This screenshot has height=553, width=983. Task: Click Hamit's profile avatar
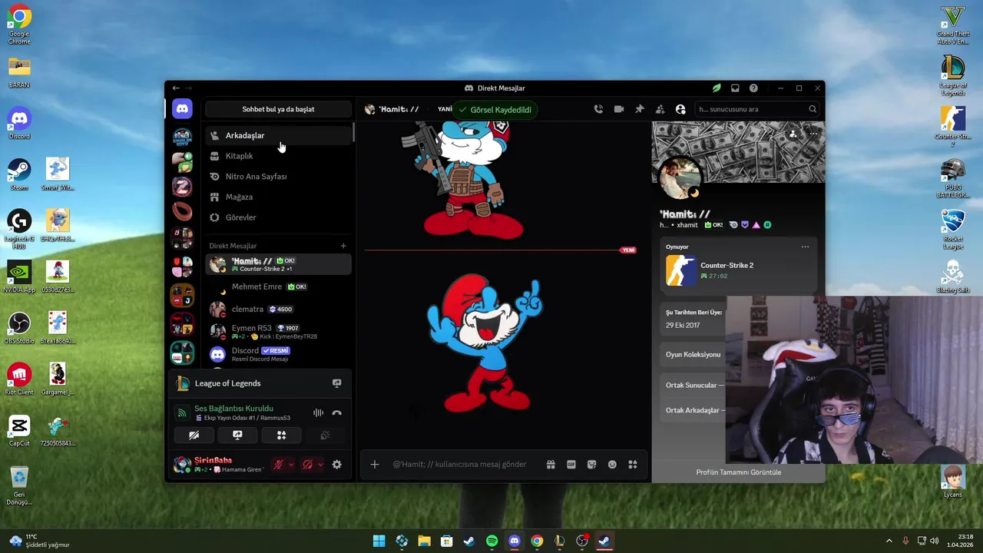click(x=679, y=178)
